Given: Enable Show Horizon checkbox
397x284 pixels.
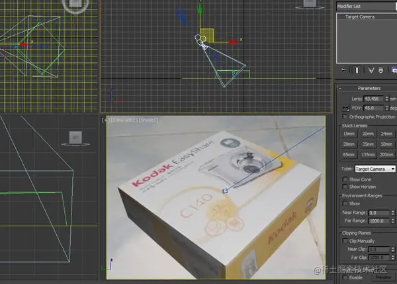Looking at the screenshot, I should click(x=345, y=187).
